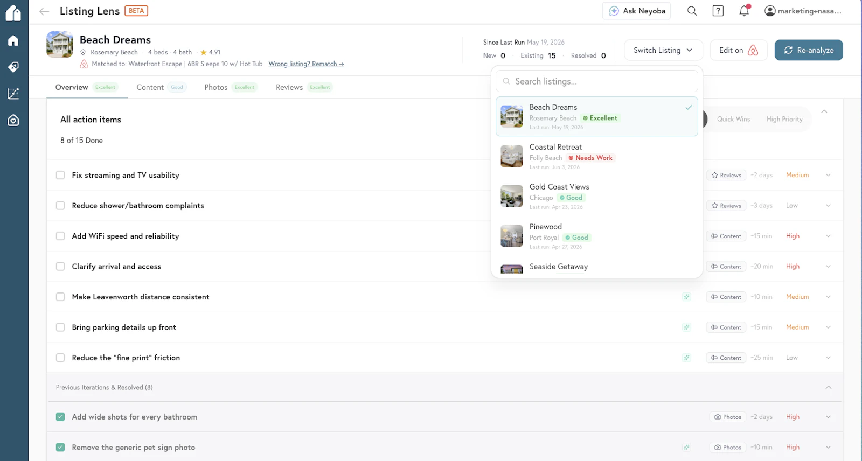The height and width of the screenshot is (461, 862).
Task: Expand the Fix streaming row chevron
Action: tap(828, 175)
